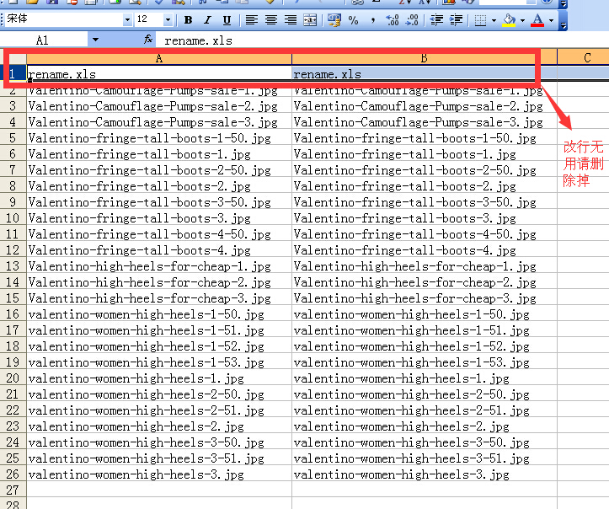Select A15 Valentino-high-heels-for-cheap-3.jpg
Image resolution: width=609 pixels, height=509 pixels.
(159, 298)
